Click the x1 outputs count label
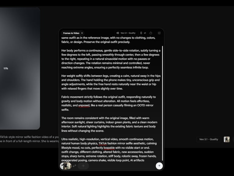The image size is (234, 176). click(145, 33)
